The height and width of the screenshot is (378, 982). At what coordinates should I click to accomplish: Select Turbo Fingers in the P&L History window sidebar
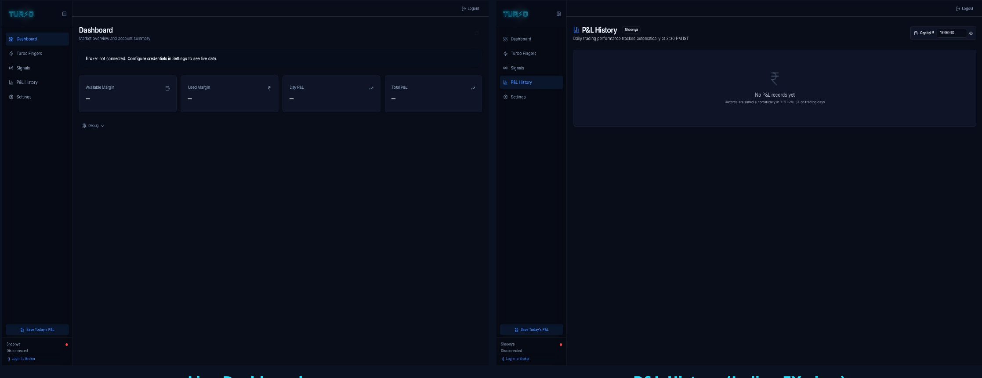[x=532, y=54]
